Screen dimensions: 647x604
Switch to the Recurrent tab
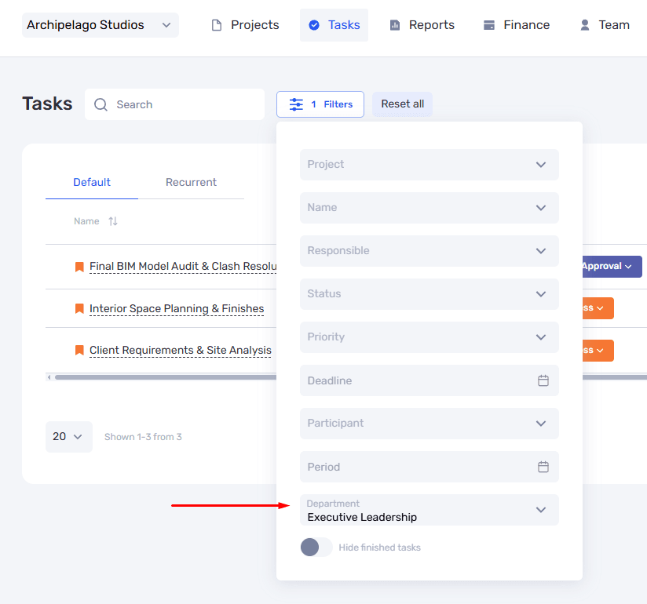(x=191, y=183)
